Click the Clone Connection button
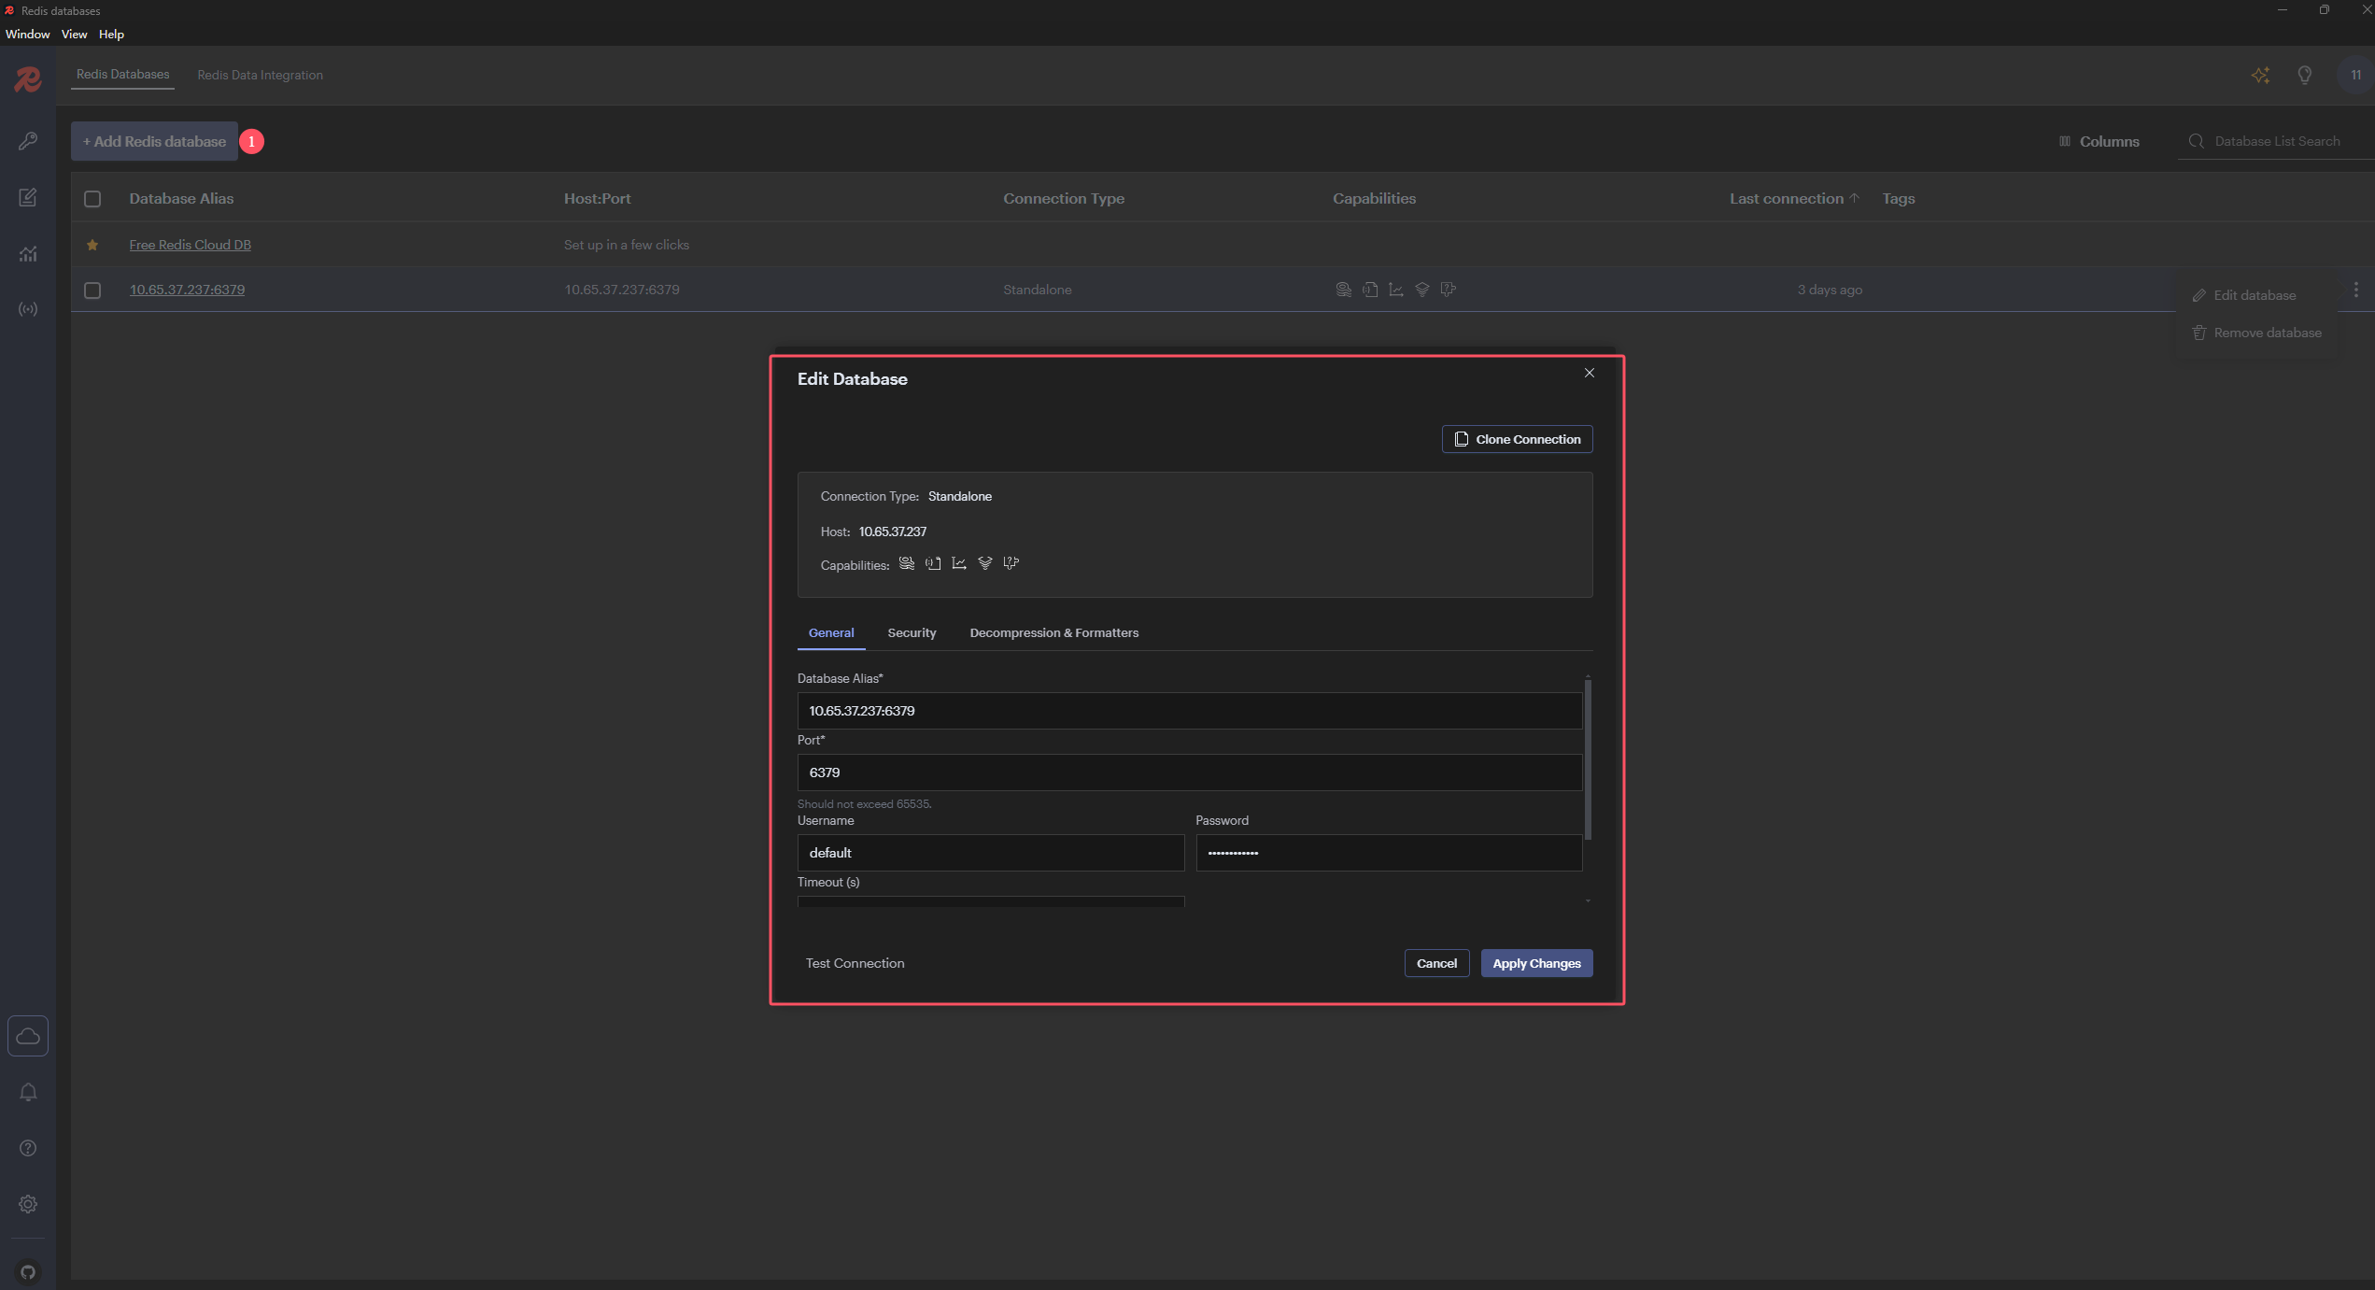The width and height of the screenshot is (2375, 1290). (1518, 440)
